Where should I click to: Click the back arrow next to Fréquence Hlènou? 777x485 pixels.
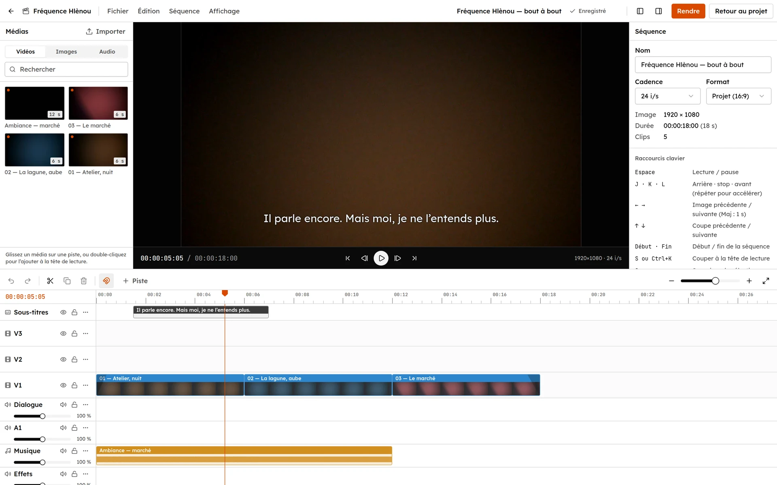(11, 11)
